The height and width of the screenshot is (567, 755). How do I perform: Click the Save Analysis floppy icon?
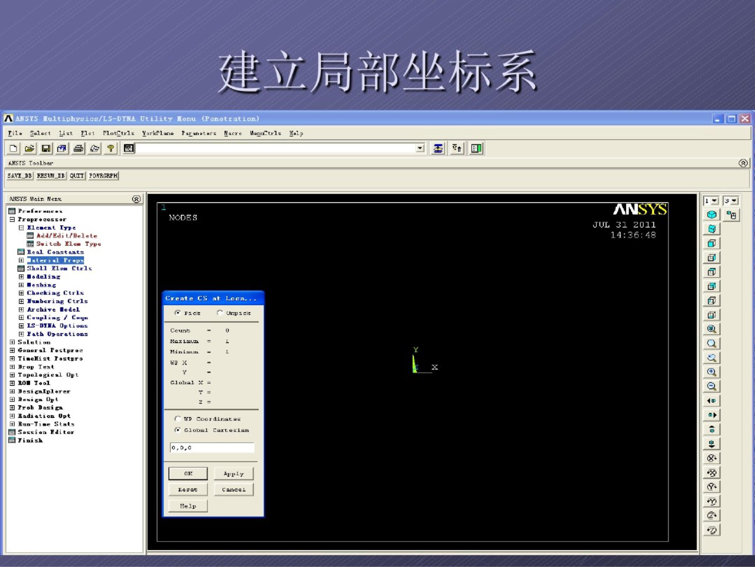[46, 149]
